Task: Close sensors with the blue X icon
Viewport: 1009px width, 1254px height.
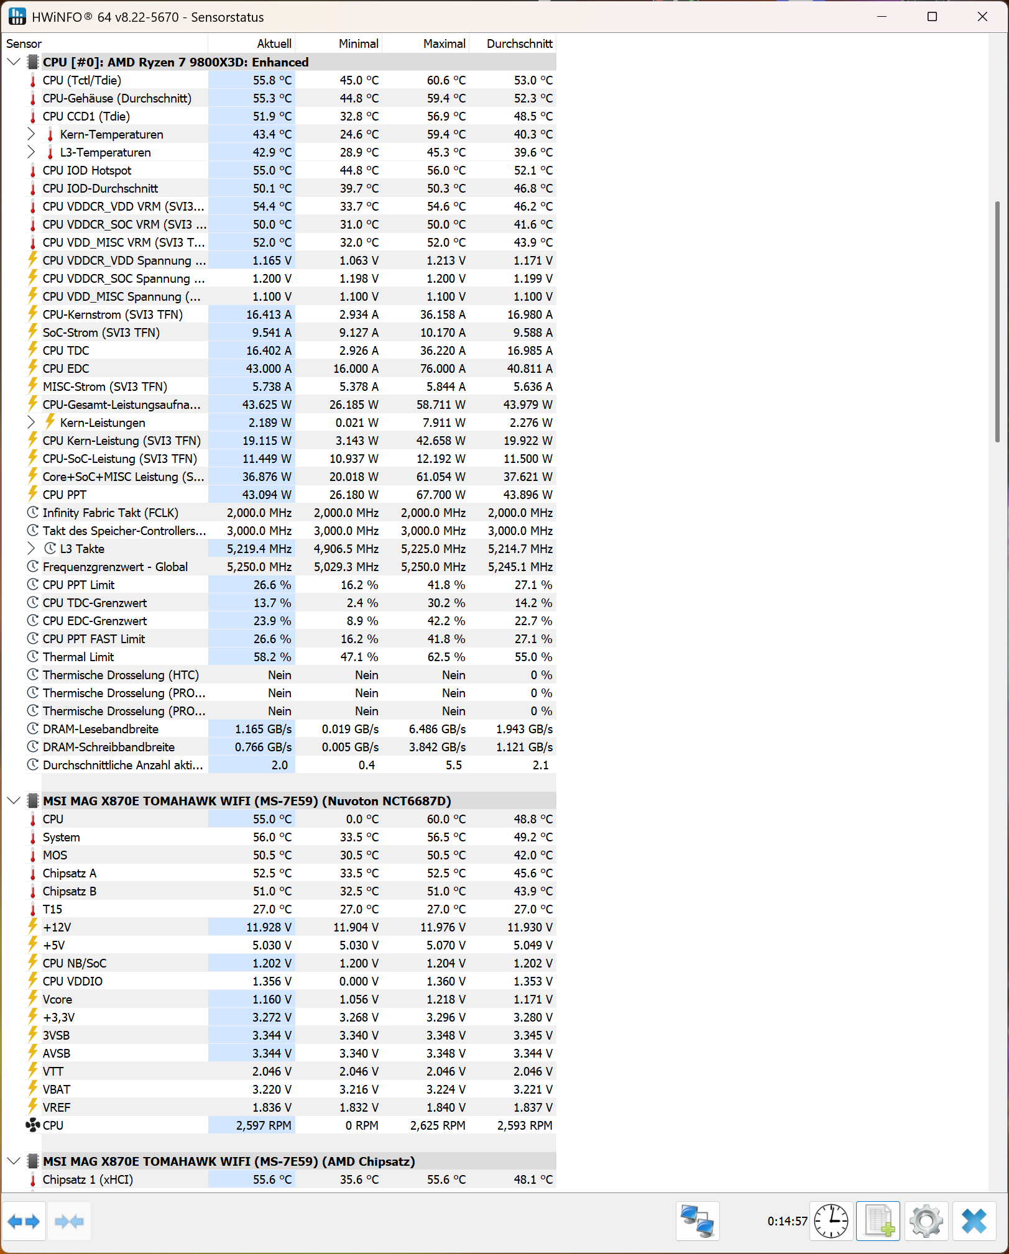Action: [x=974, y=1222]
